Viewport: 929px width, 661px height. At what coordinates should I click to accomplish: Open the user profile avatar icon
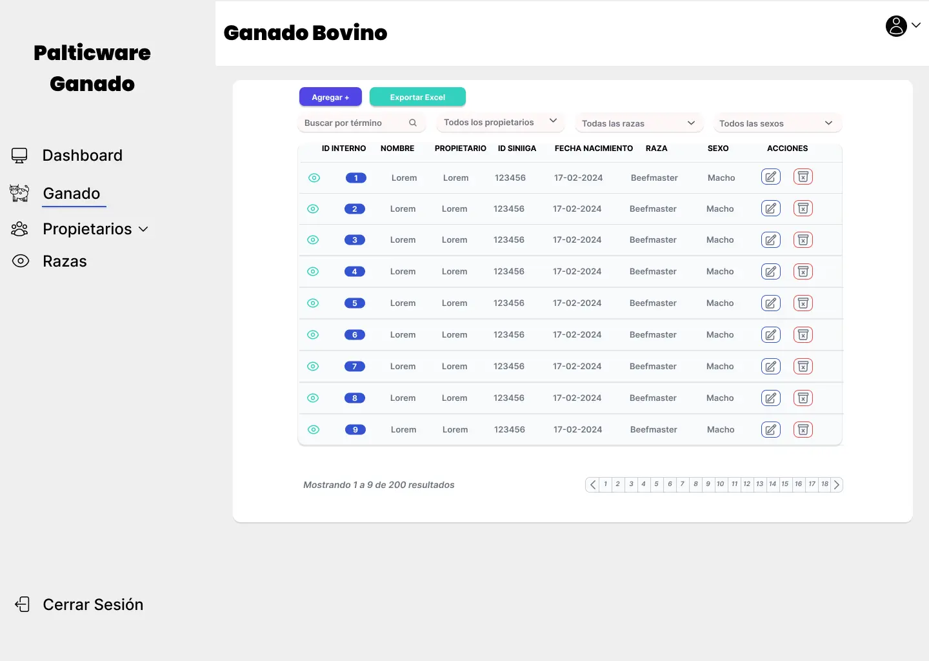click(896, 26)
